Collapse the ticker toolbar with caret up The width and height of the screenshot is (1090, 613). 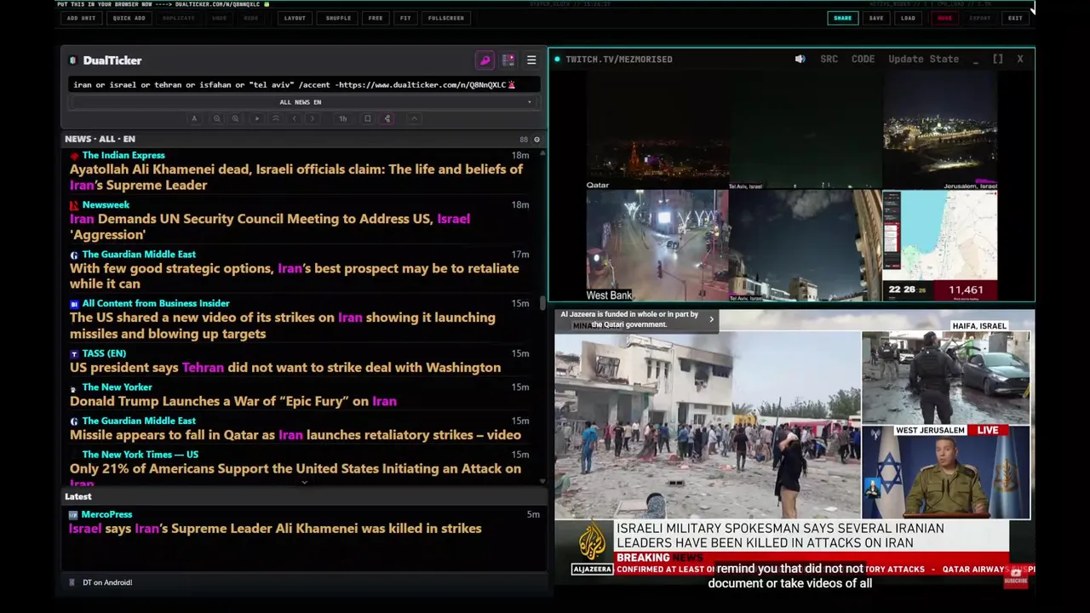[x=414, y=118]
